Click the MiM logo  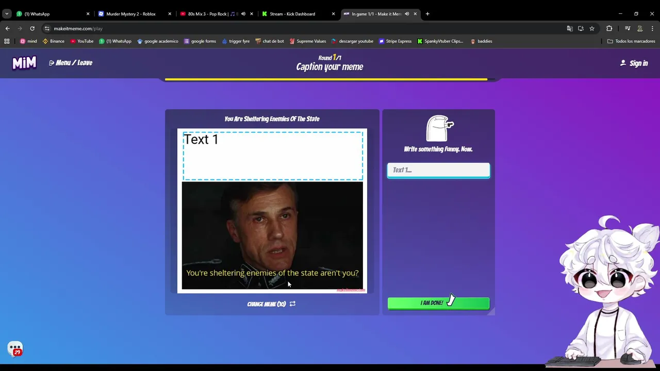(x=24, y=63)
